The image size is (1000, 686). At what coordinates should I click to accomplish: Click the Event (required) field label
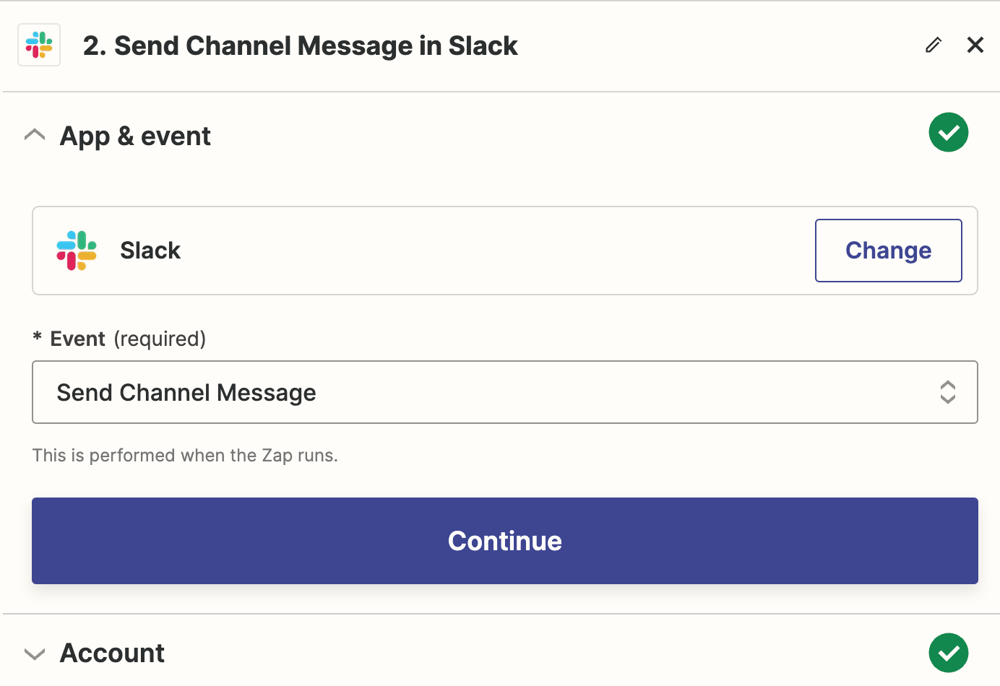(x=128, y=339)
